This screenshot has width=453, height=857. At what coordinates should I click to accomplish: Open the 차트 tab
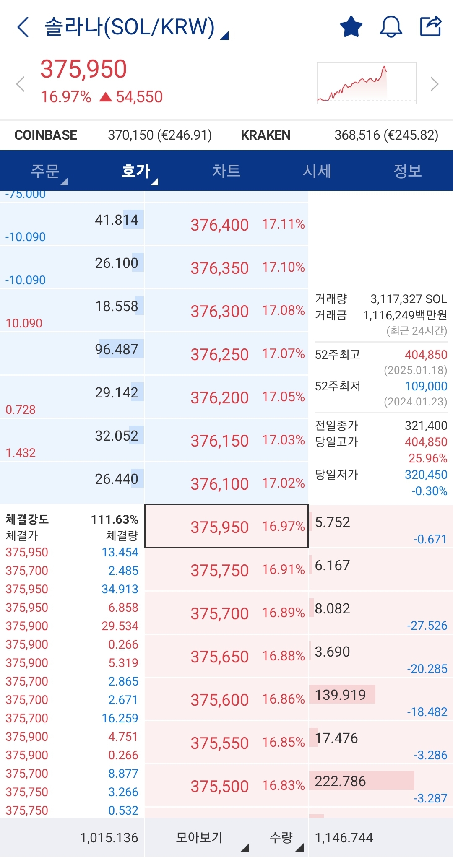point(226,171)
